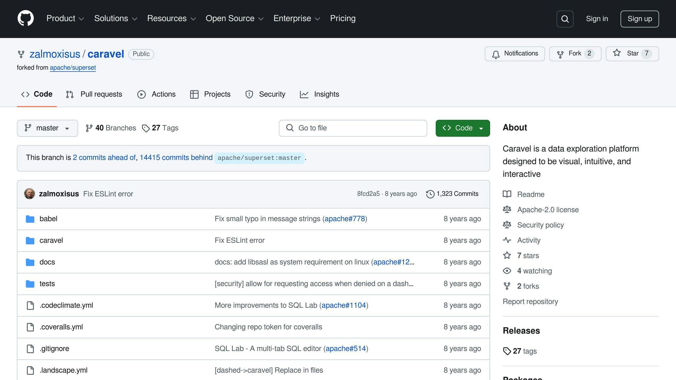
Task: Open commit hash 8fcd2a5
Action: (368, 194)
